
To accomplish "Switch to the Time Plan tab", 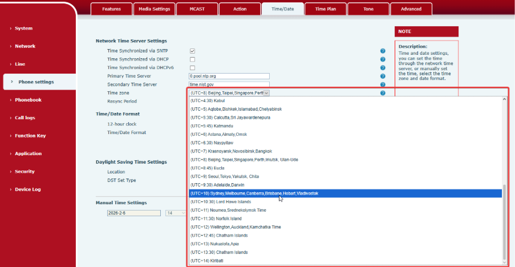I will (325, 9).
